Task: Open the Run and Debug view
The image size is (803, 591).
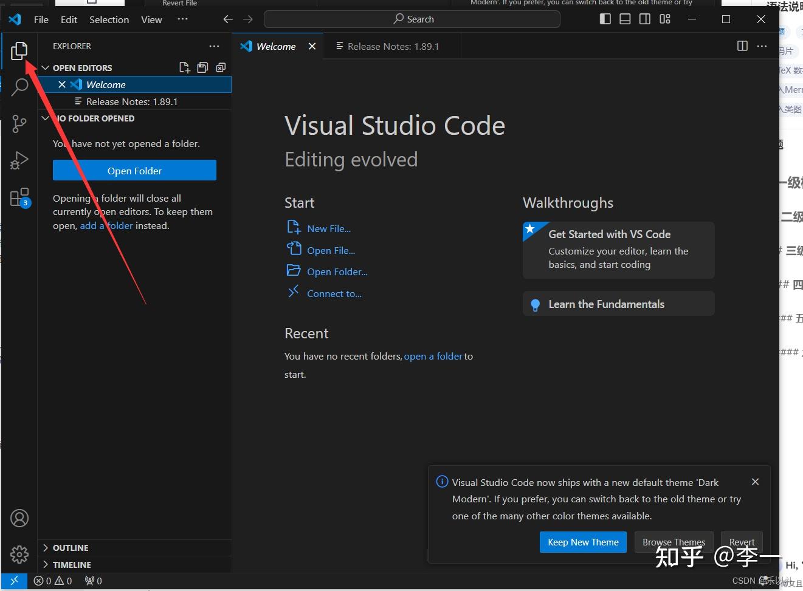Action: coord(19,160)
